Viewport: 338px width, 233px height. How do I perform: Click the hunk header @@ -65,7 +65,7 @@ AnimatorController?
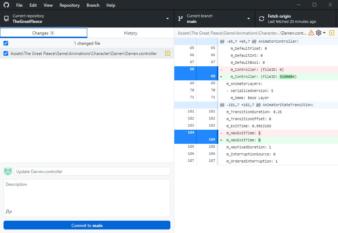(278, 41)
